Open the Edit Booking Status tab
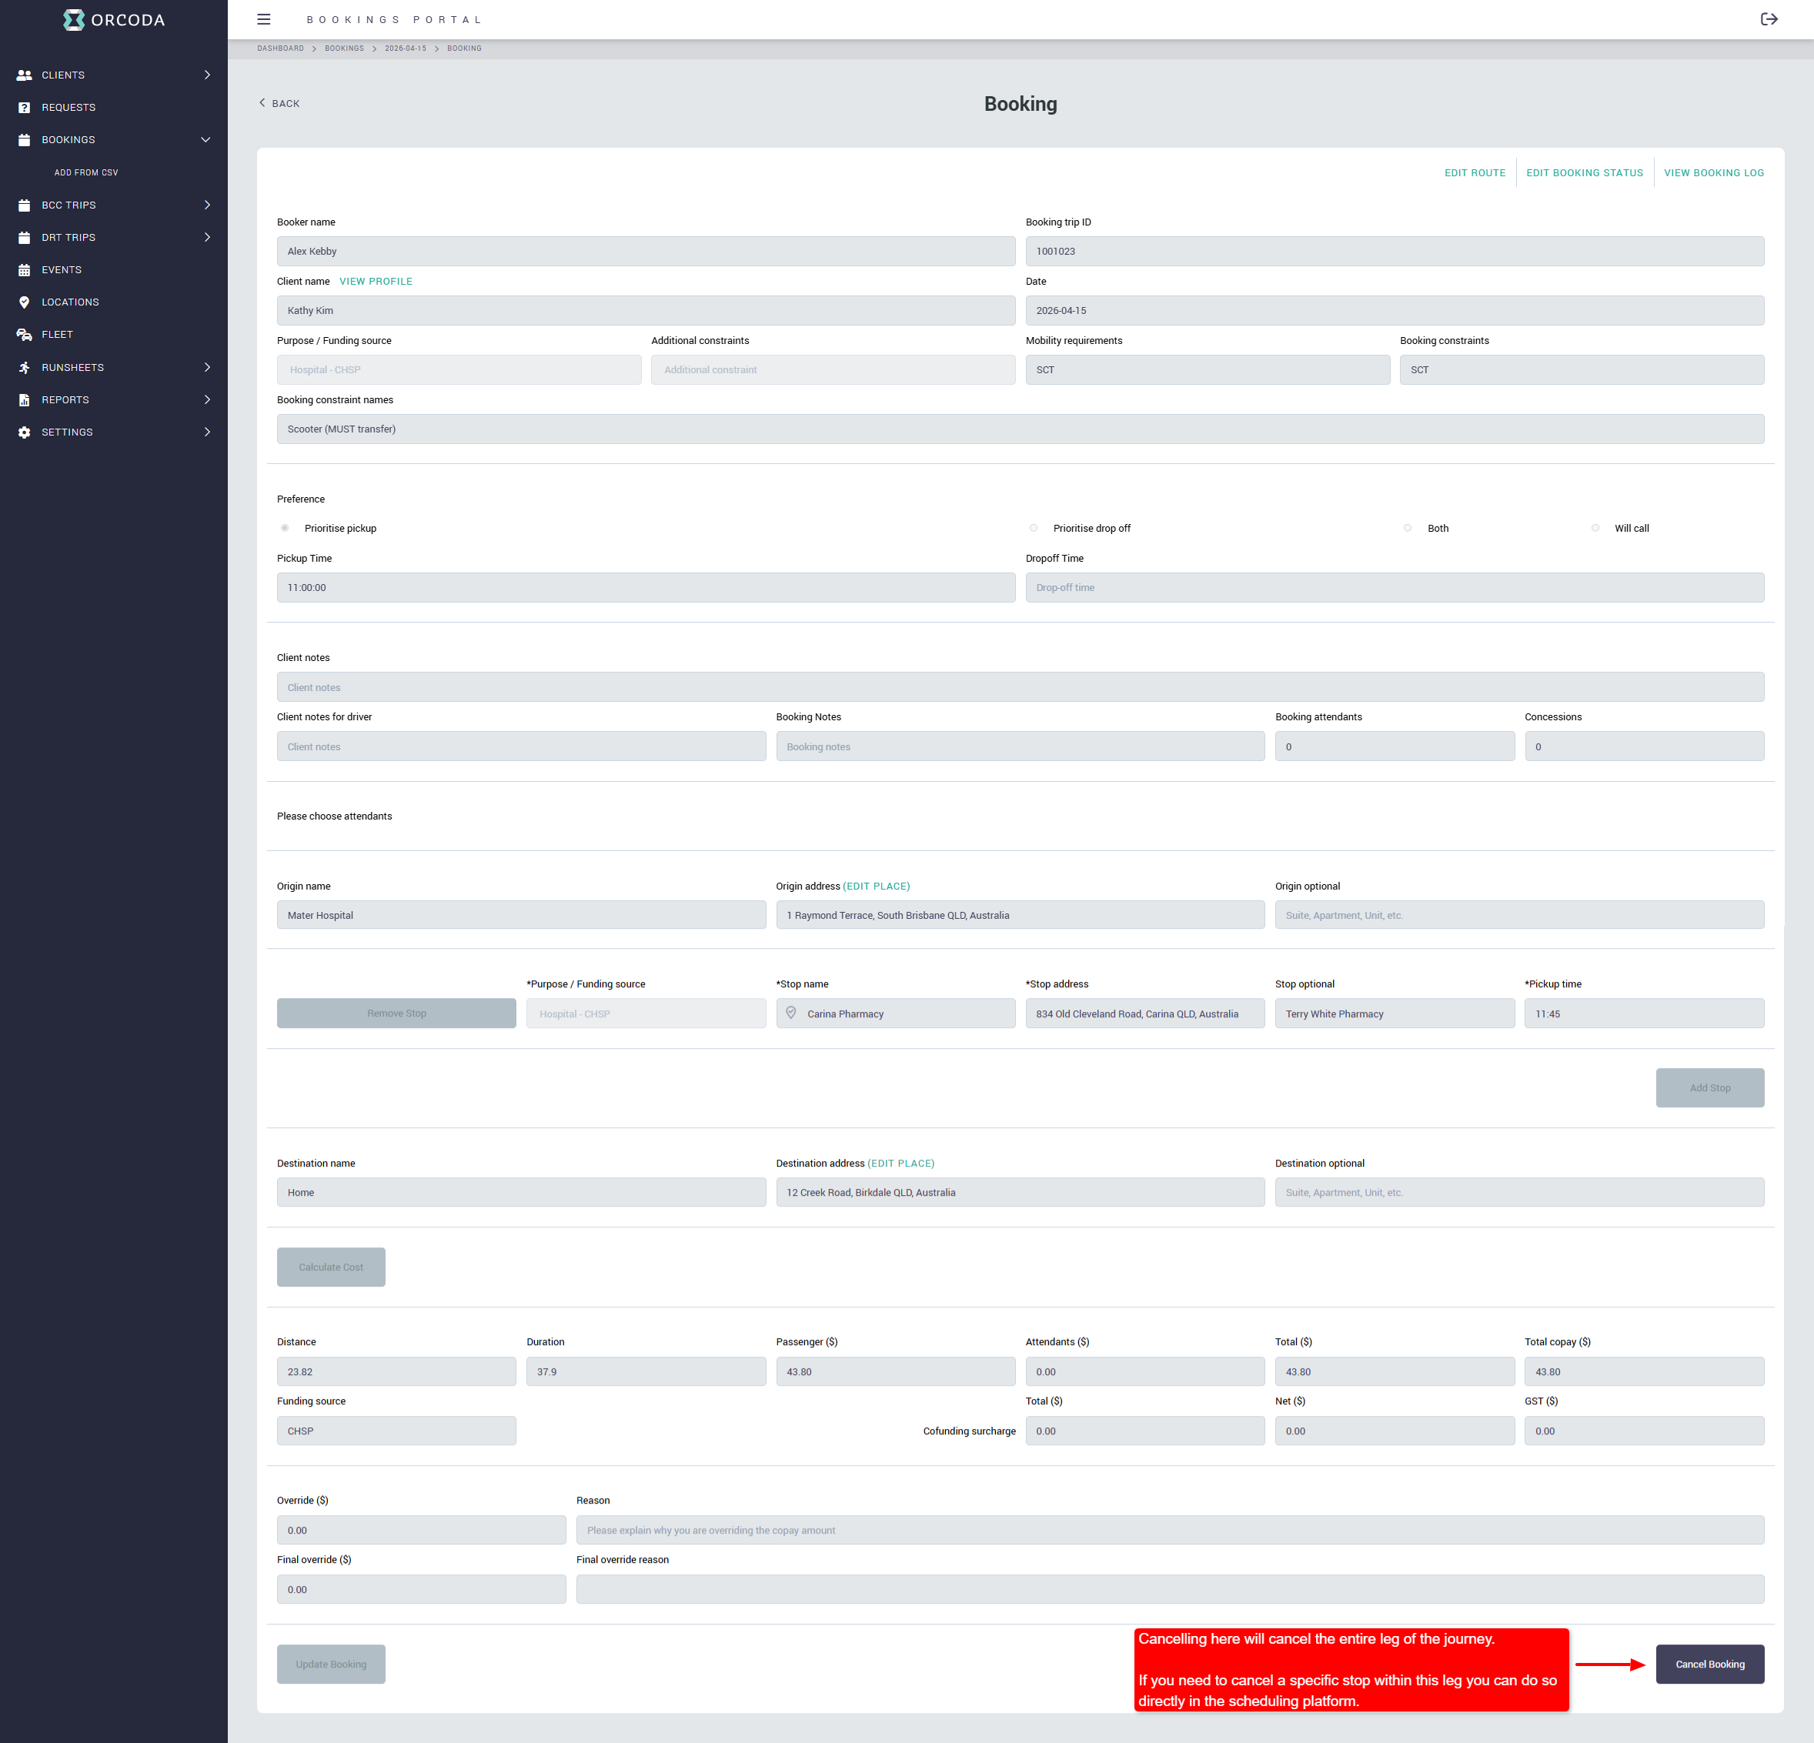1814x1743 pixels. 1585,173
